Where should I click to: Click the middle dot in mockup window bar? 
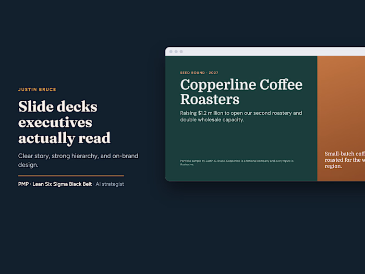(x=176, y=52)
